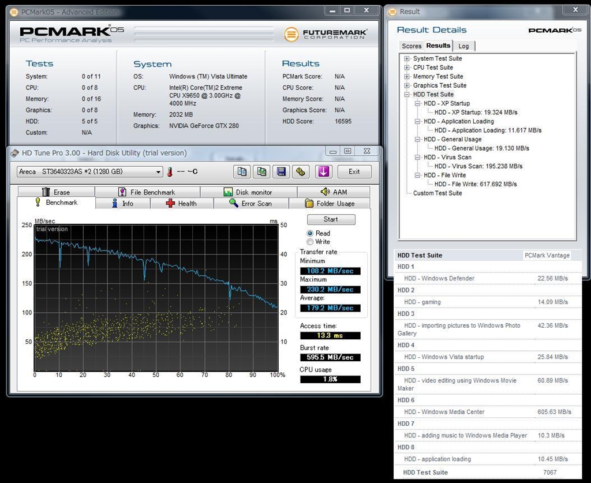
Task: Select the Custom Test Suite tree item
Action: (x=437, y=193)
